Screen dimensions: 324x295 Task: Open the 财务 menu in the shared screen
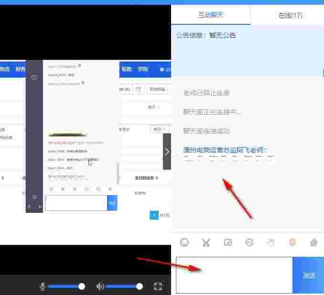pyautogui.click(x=21, y=69)
